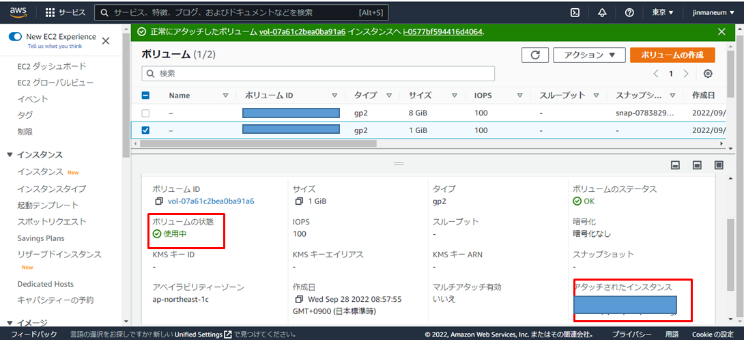Open フィードバック in footer
This screenshot has height=340, width=744.
tap(33, 335)
